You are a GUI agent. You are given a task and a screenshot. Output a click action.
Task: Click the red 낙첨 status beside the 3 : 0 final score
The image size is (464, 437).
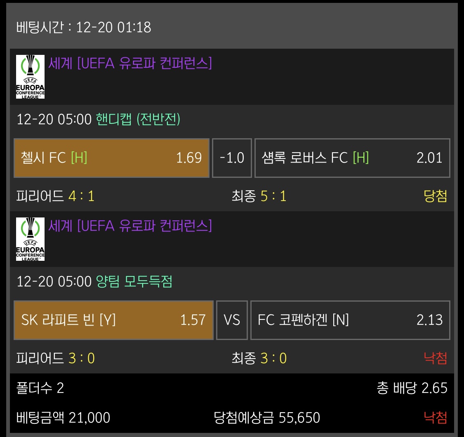point(435,358)
